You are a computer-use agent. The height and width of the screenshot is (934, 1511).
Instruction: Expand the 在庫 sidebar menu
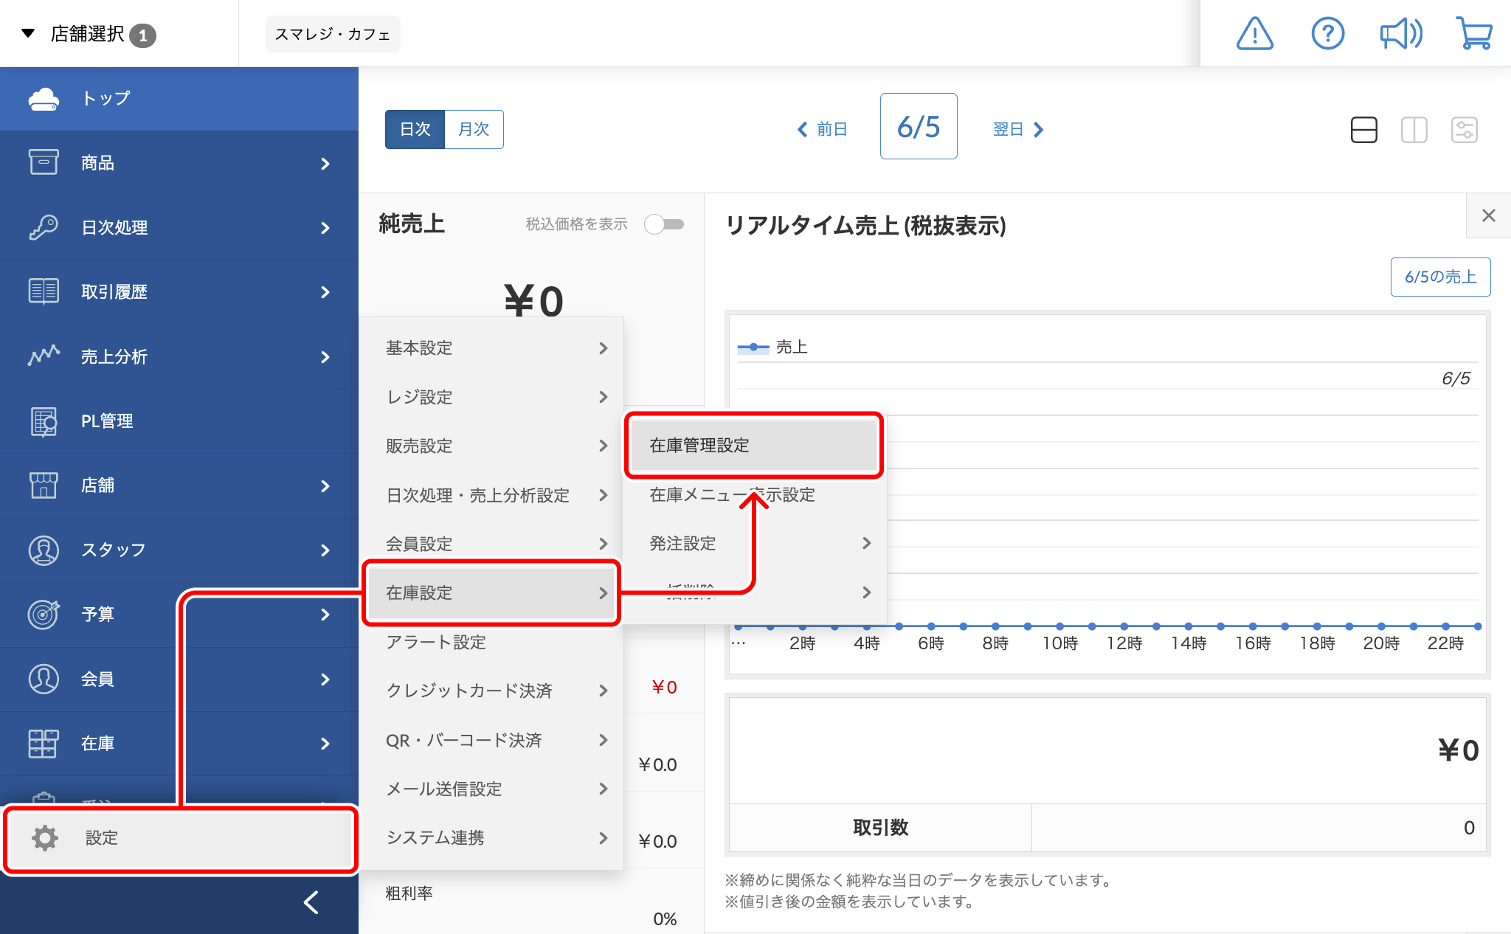pos(179,744)
